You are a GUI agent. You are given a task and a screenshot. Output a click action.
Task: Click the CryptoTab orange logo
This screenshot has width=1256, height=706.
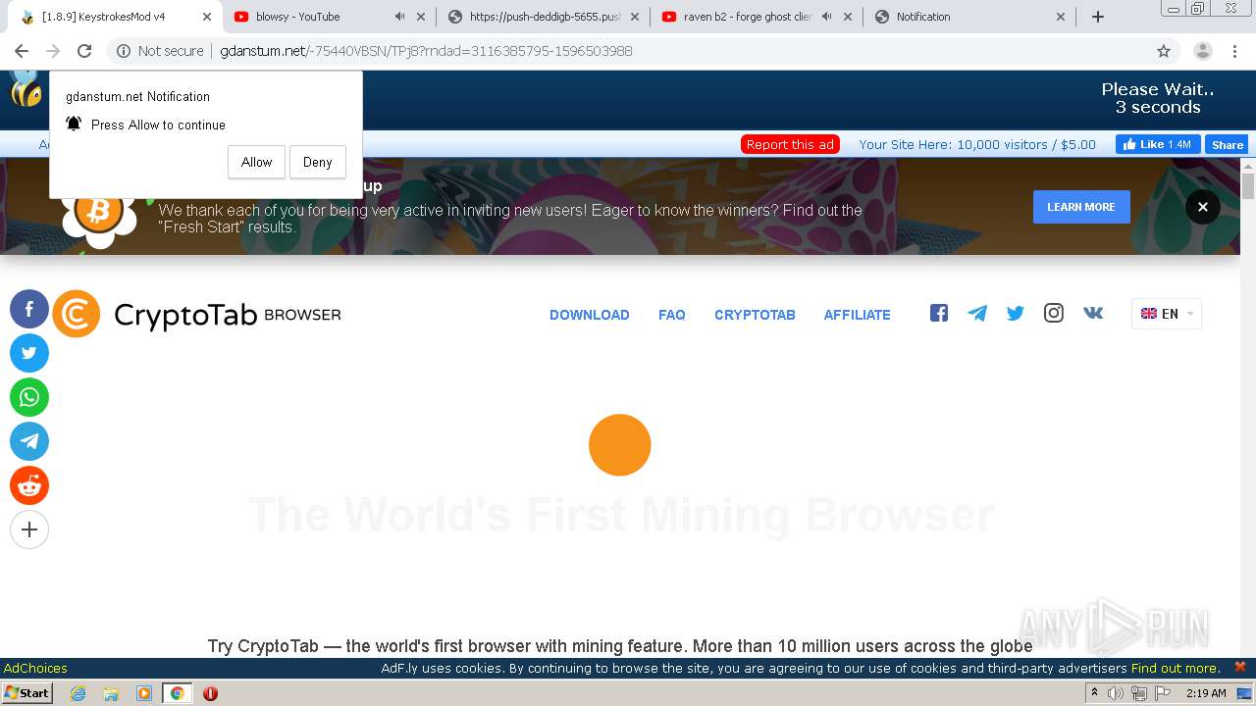[77, 314]
